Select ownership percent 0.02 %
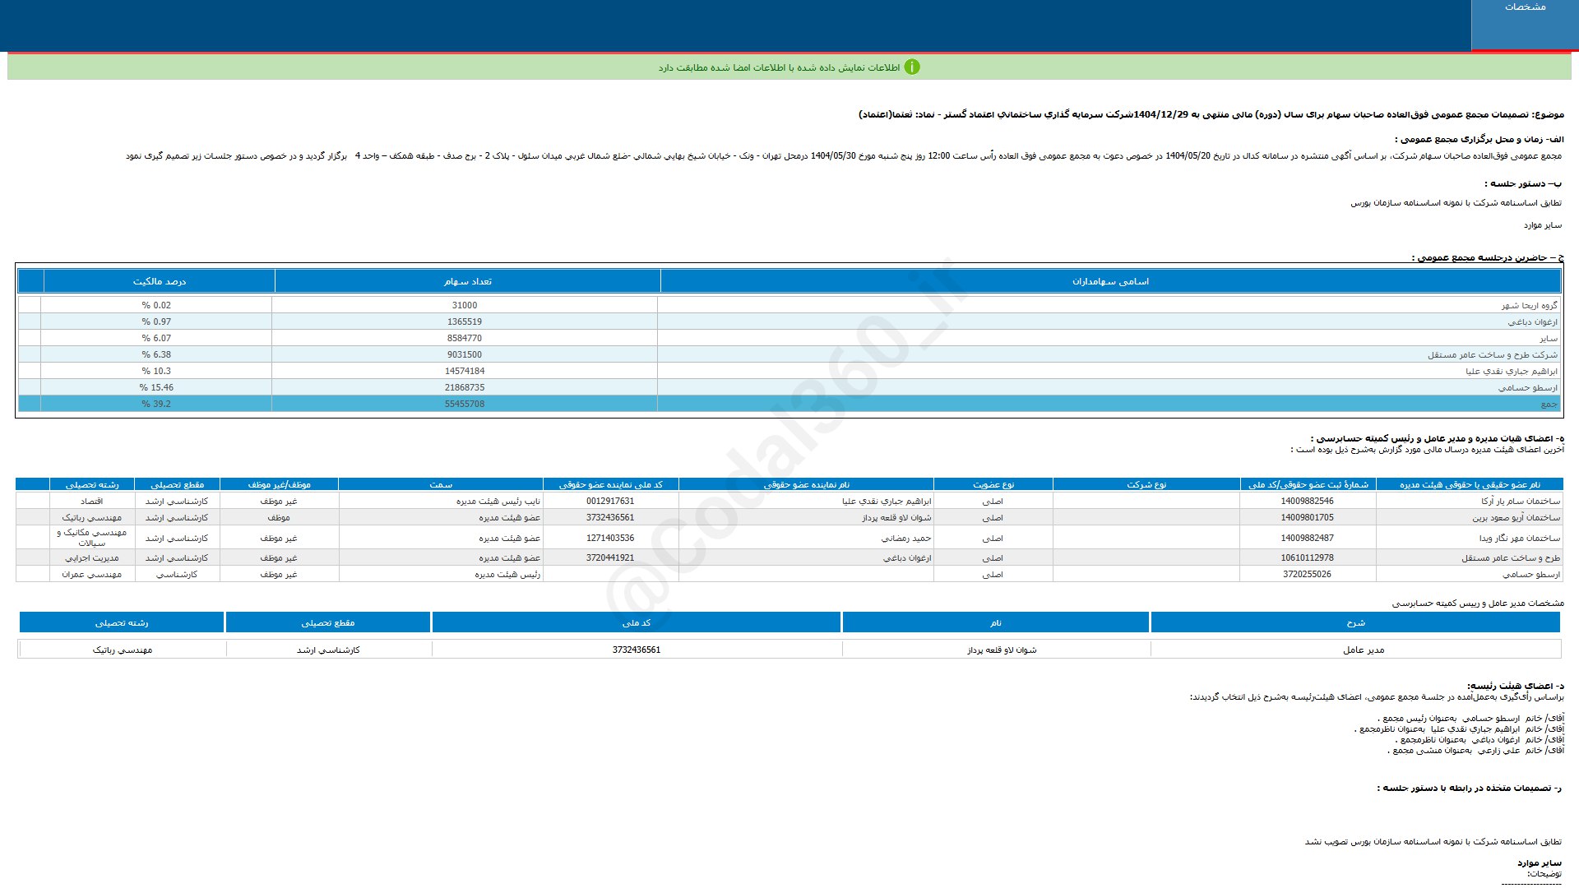1579x888 pixels. [x=156, y=305]
